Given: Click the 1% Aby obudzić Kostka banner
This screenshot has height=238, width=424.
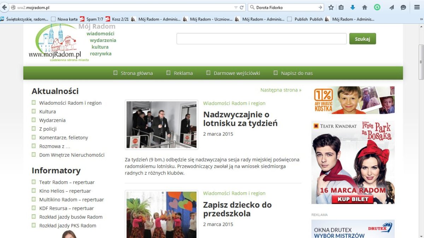Looking at the screenshot, I should tap(353, 100).
